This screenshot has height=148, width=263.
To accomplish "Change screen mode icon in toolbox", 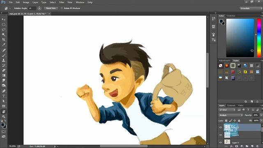I will point(4,136).
